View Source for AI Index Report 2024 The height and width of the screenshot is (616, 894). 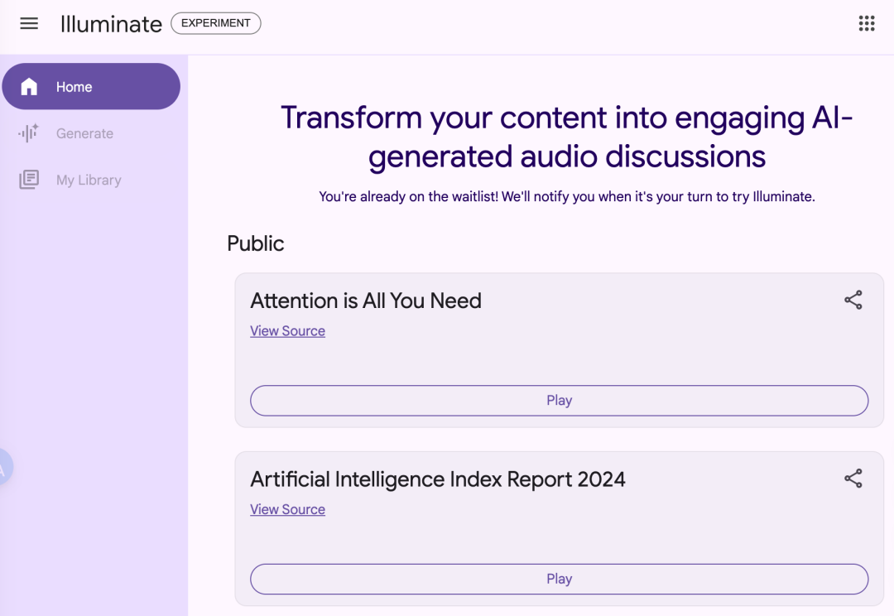287,509
